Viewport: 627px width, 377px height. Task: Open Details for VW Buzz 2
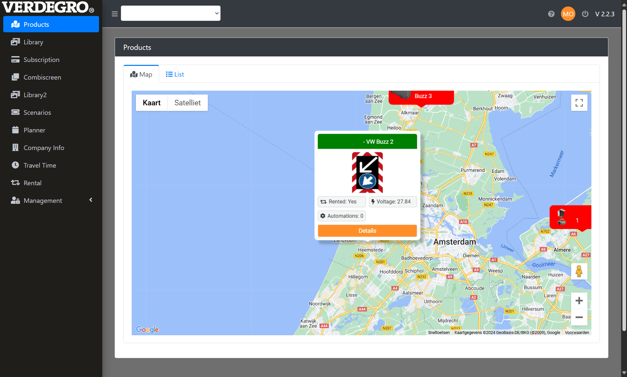pos(367,231)
